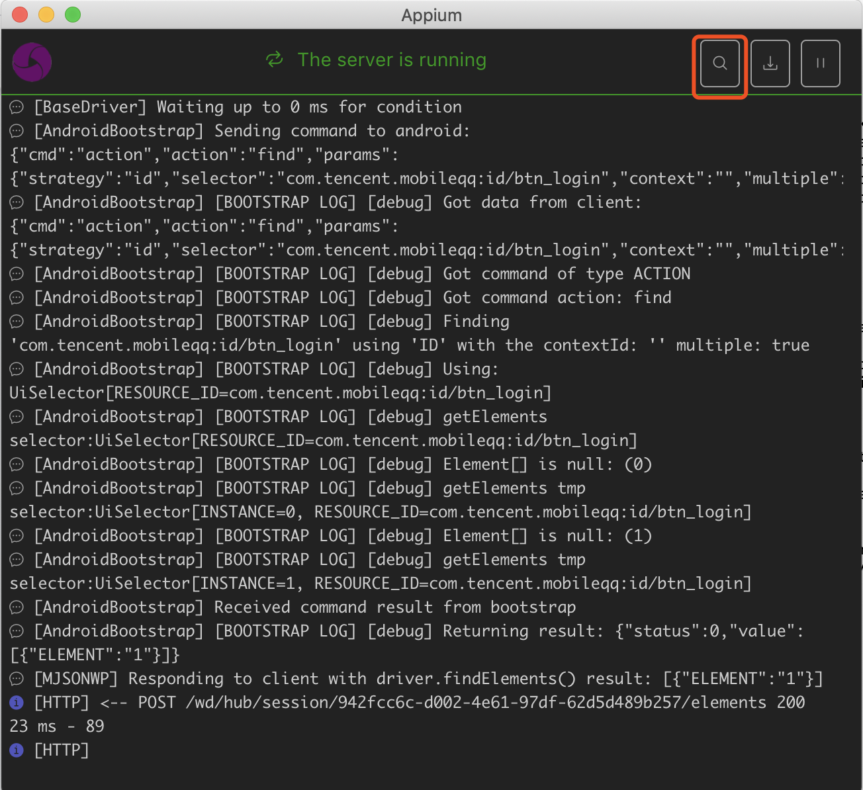Screen dimensions: 863x790
Task: Select 'Got data from client:' log text
Action: click(x=542, y=202)
